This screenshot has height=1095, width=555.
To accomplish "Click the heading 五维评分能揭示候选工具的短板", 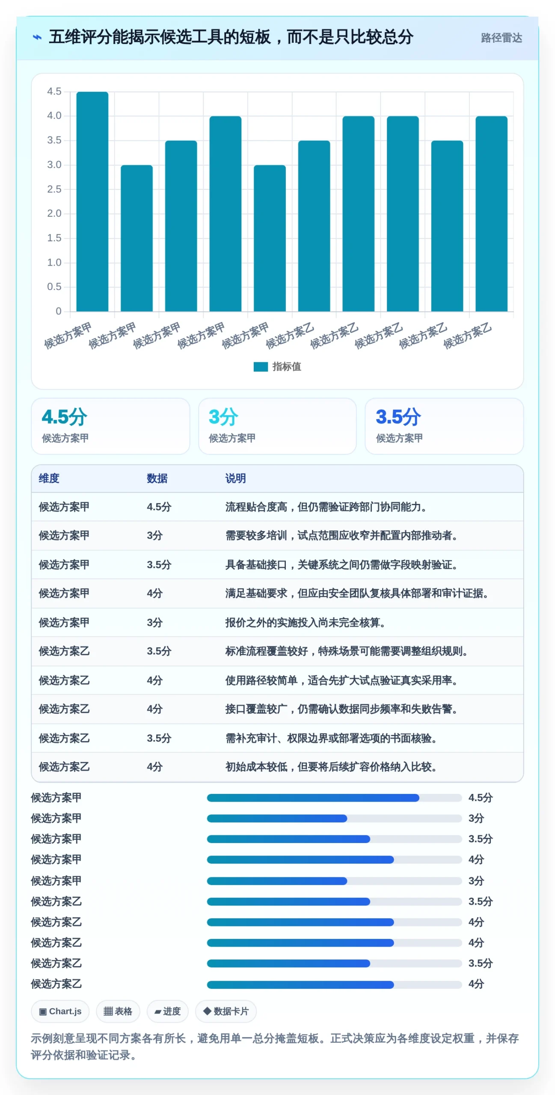I will 231,37.
